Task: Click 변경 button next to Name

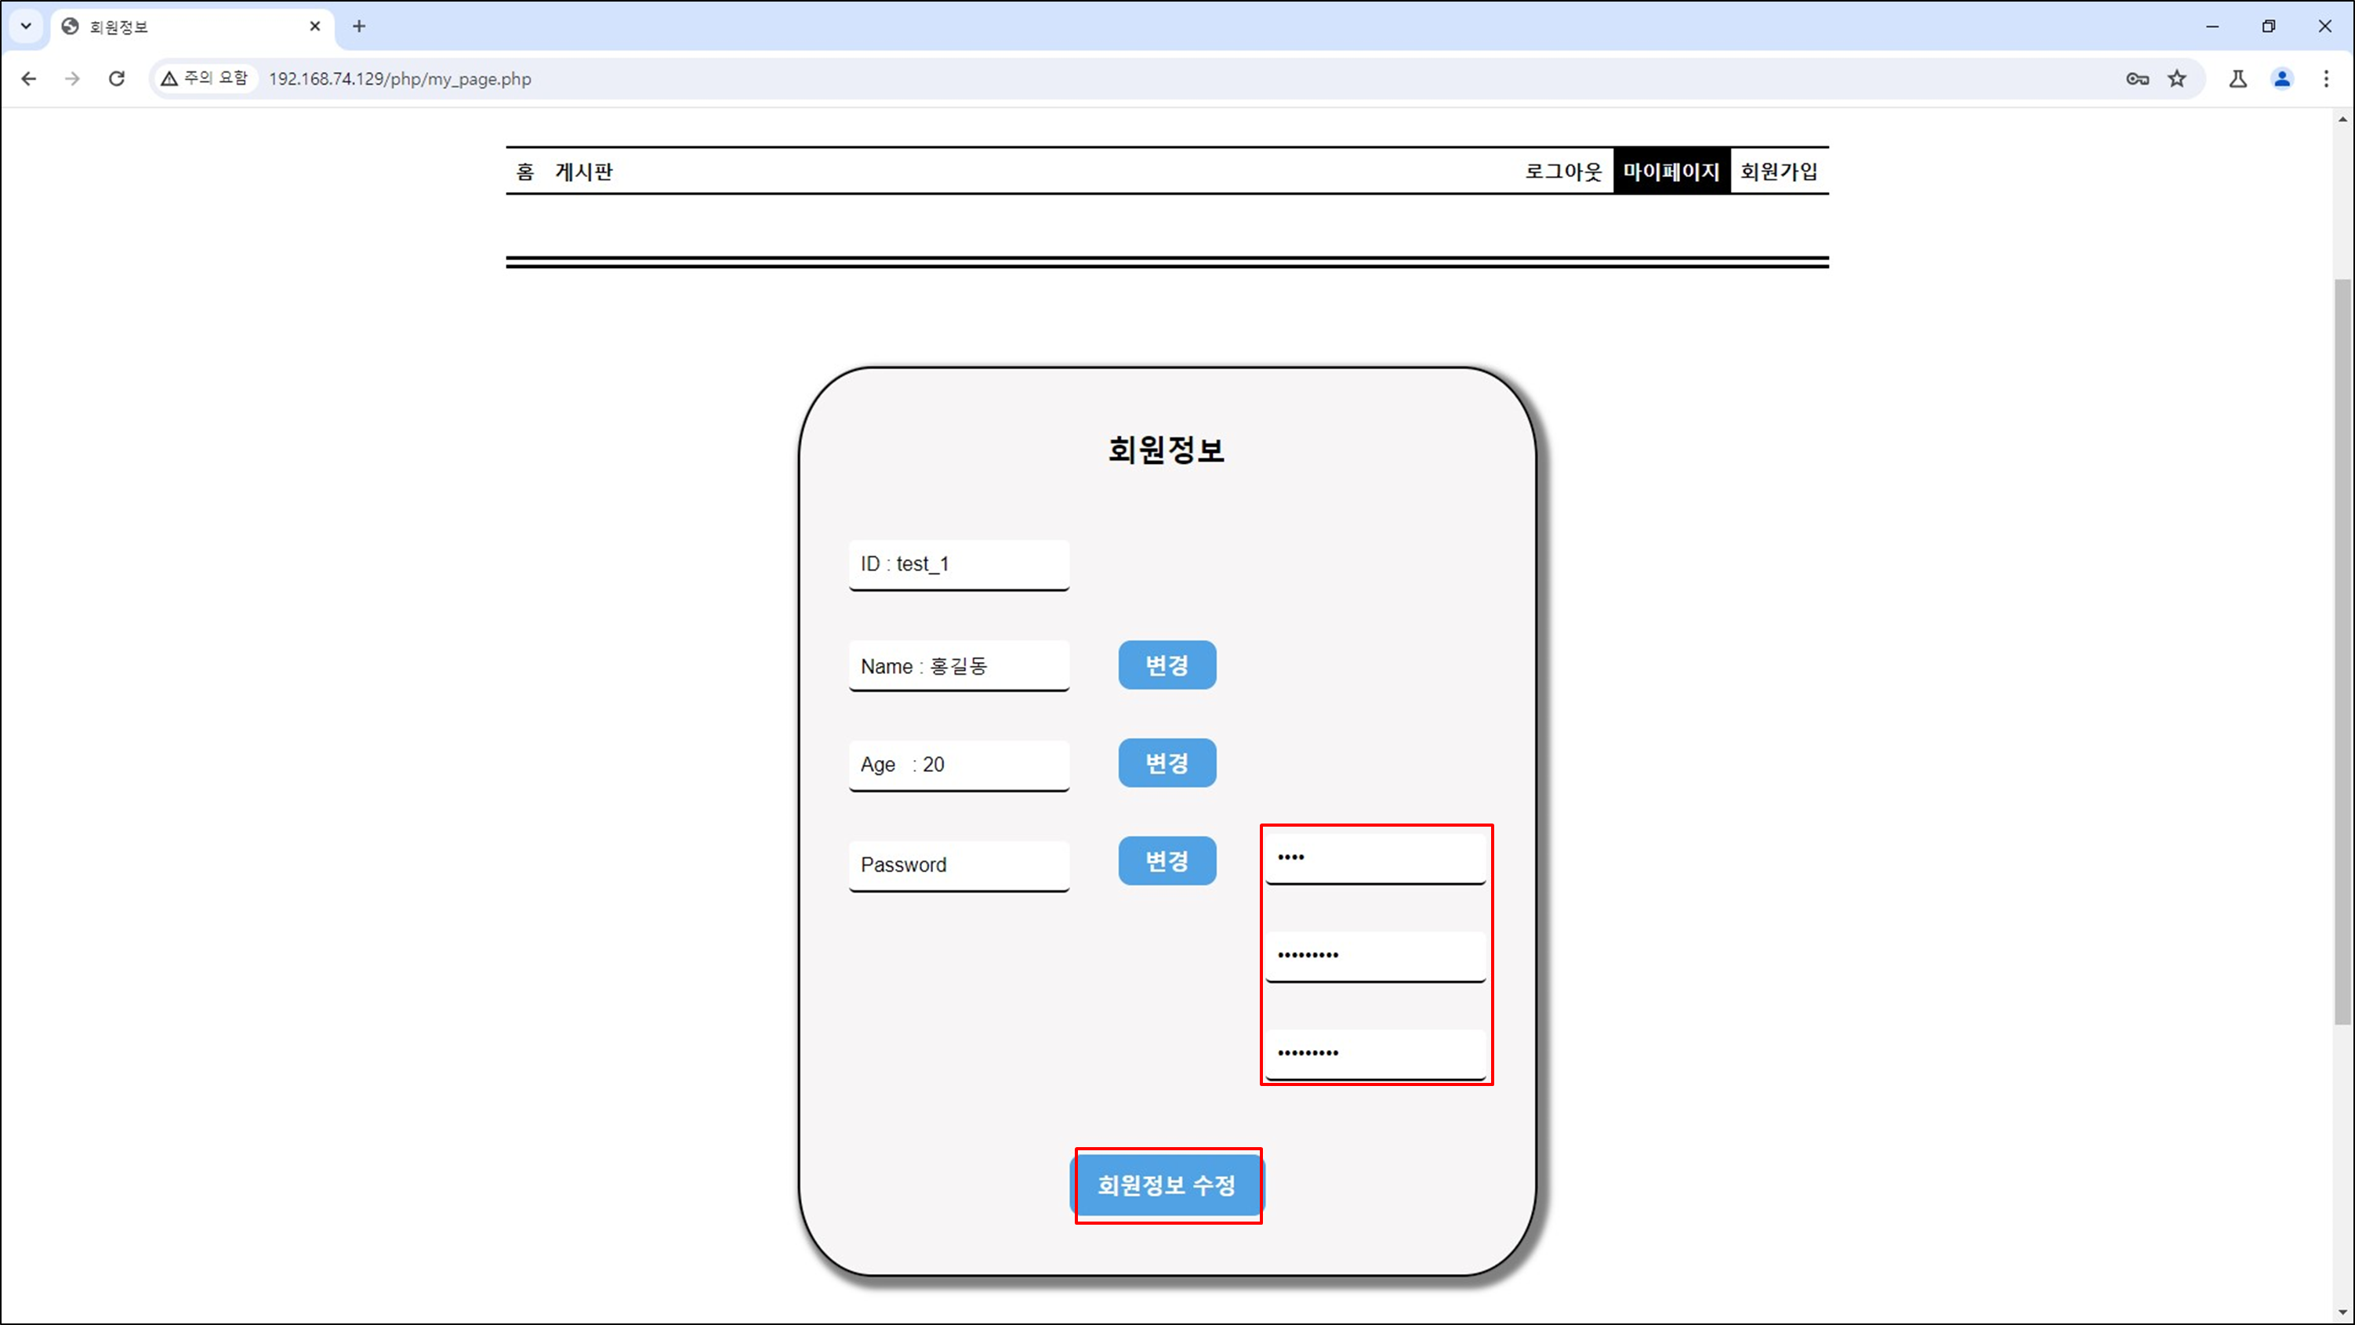Action: pyautogui.click(x=1167, y=665)
